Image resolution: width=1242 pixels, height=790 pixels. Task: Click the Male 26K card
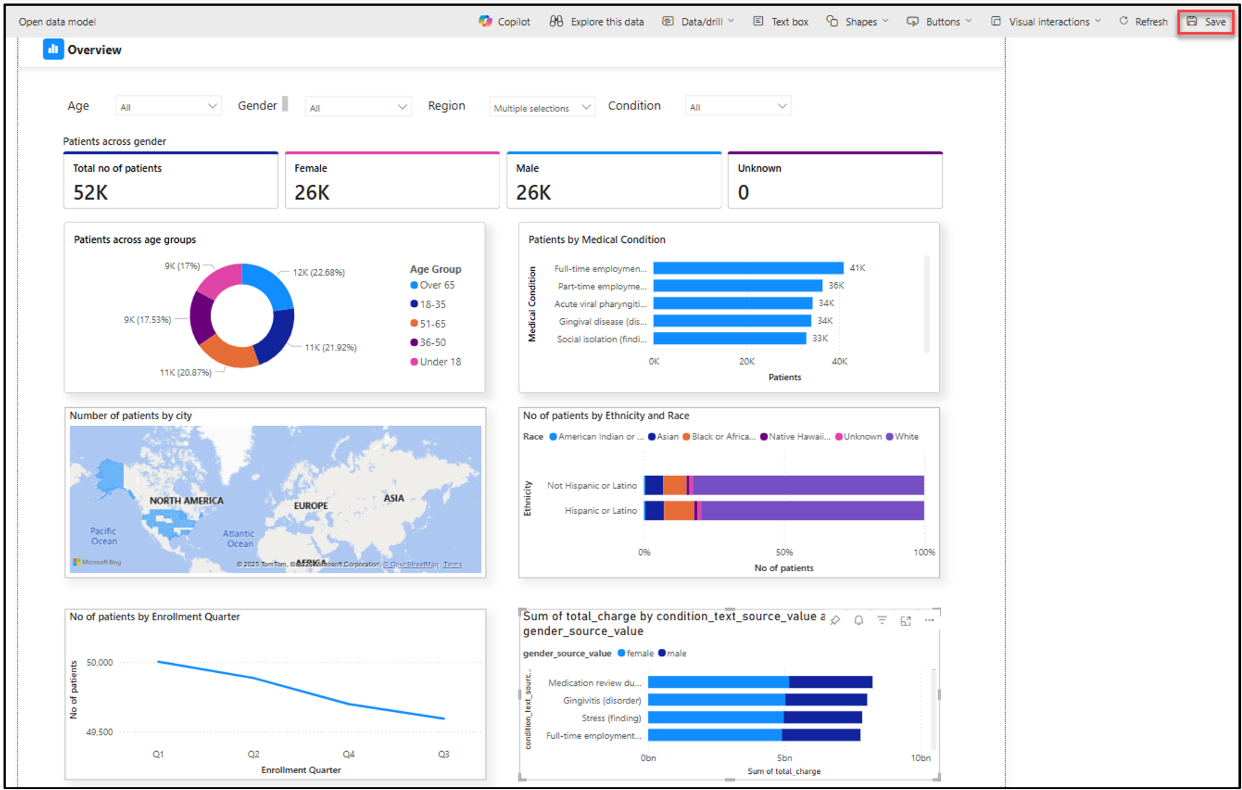coord(614,181)
